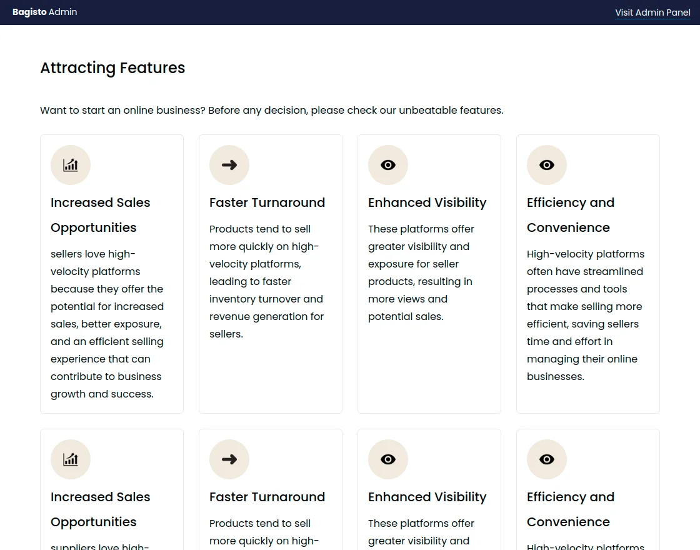The width and height of the screenshot is (700, 550).
Task: Select the Increased Sales Opportunities heading
Action: coord(100,215)
